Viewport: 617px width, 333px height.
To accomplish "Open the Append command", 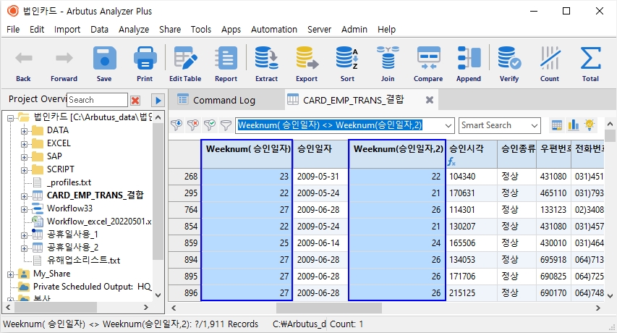I will [x=469, y=59].
